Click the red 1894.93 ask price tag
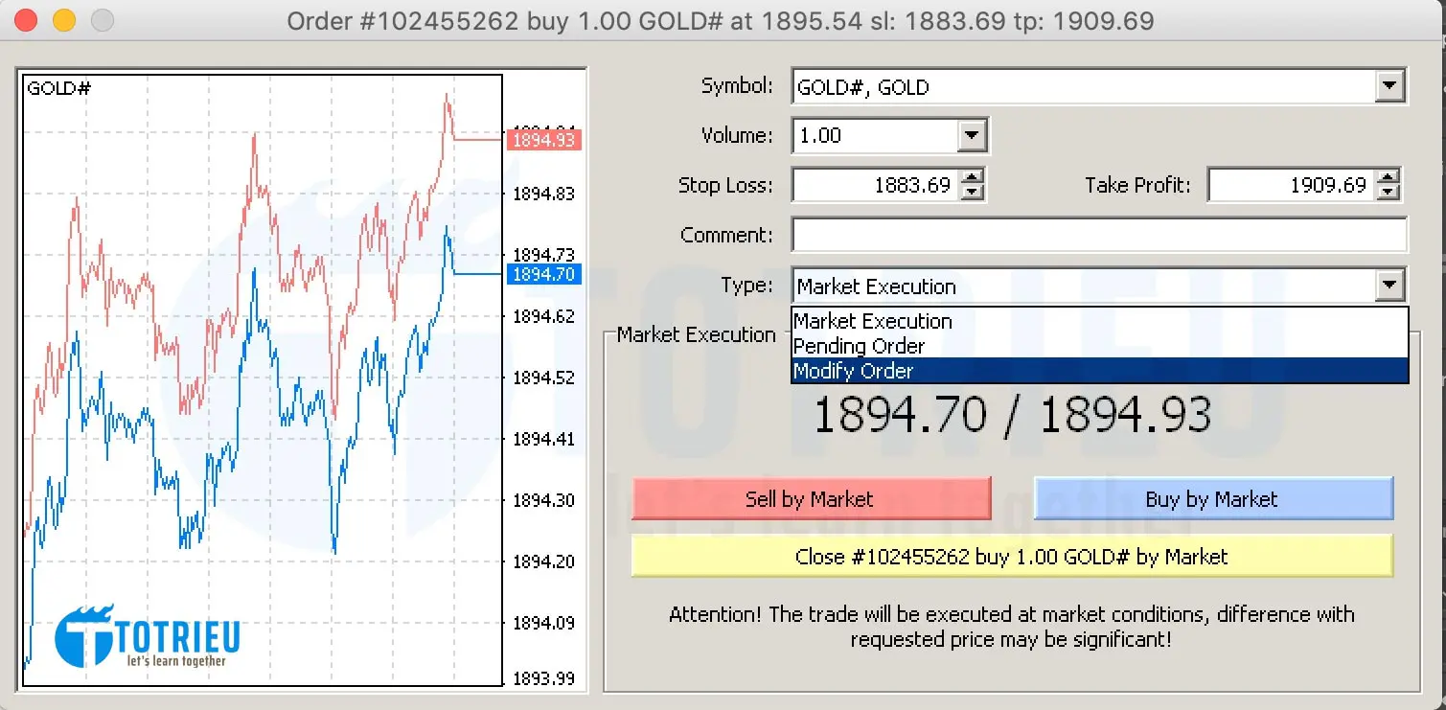 tap(542, 141)
